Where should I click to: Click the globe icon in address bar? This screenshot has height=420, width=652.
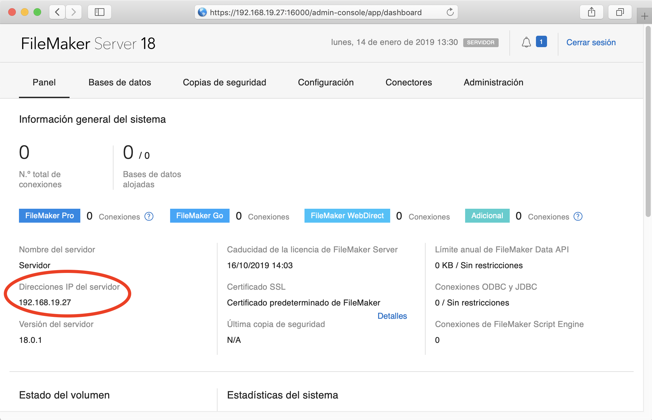tap(202, 12)
